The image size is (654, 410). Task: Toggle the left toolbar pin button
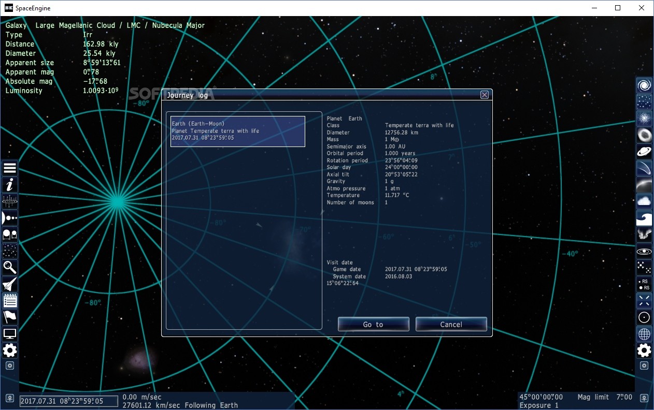[10, 365]
